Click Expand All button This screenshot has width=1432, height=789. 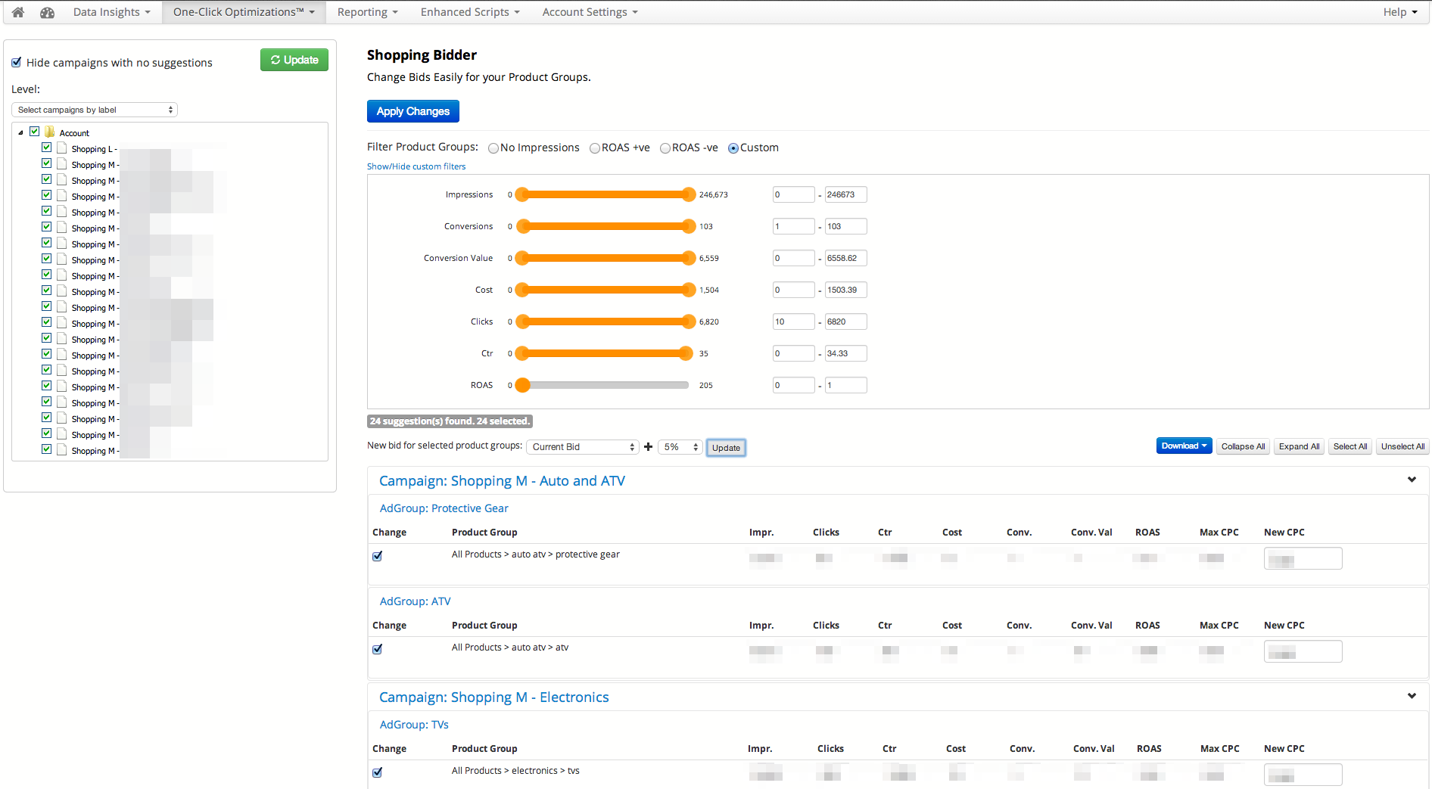pyautogui.click(x=1300, y=446)
